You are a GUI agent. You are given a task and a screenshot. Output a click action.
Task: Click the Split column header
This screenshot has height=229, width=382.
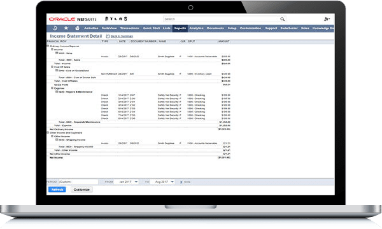click(x=192, y=41)
